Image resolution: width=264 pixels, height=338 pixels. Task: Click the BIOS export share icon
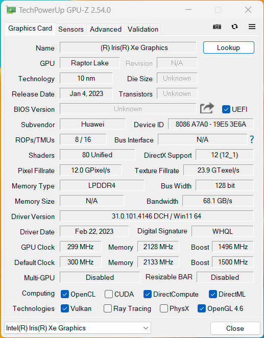(207, 108)
